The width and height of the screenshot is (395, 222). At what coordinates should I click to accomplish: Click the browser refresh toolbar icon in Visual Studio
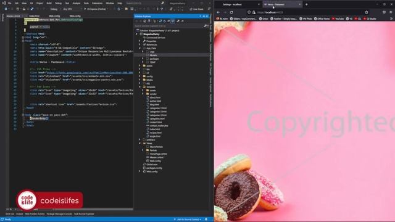[x=119, y=9]
